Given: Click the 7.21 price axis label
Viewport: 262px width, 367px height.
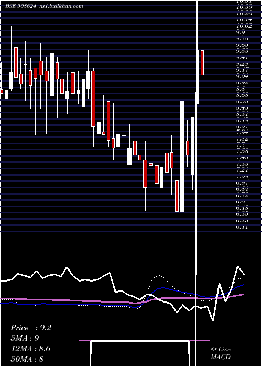Looking at the screenshot, I should pos(242,170).
